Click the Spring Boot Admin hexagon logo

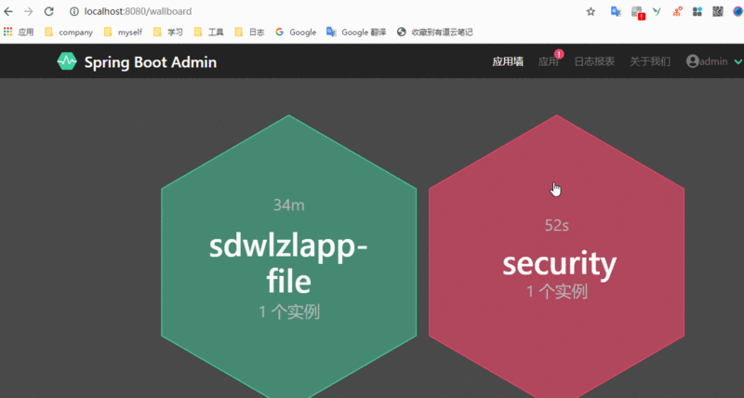click(67, 61)
